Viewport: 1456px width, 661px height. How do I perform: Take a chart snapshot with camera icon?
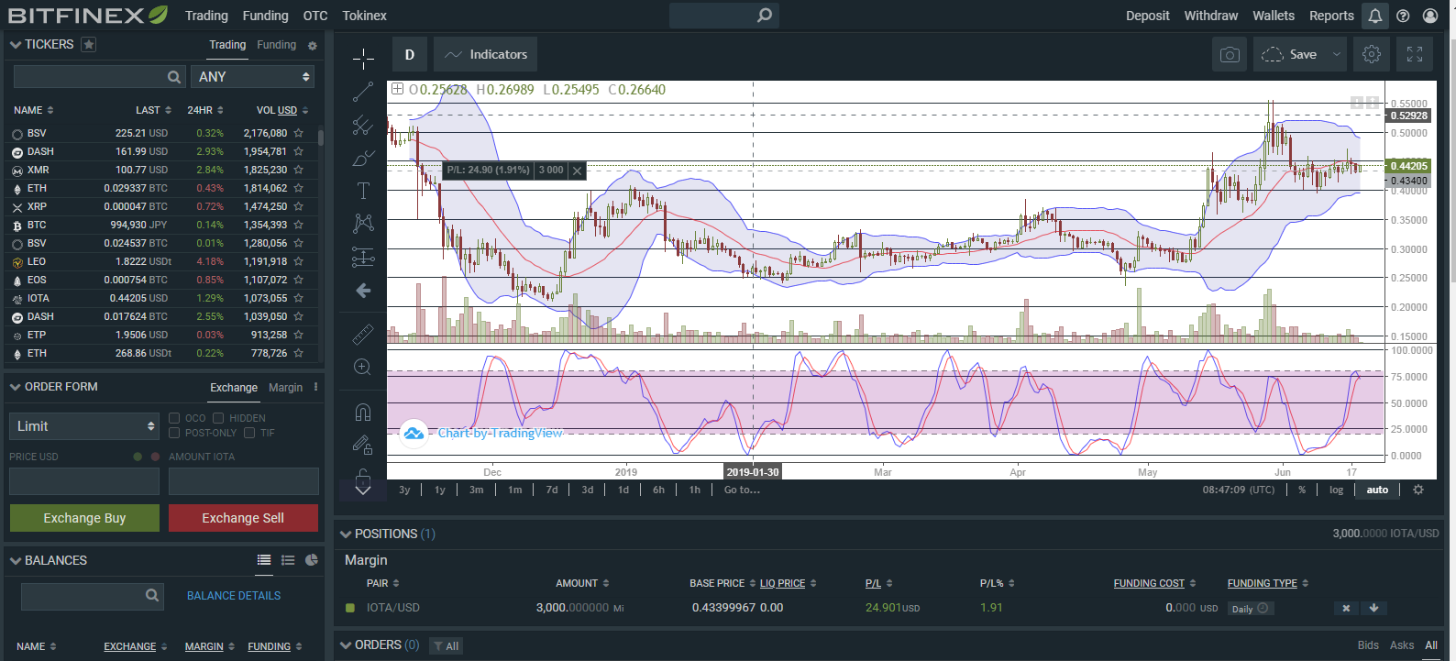pyautogui.click(x=1230, y=55)
